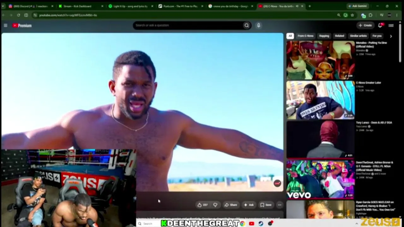This screenshot has width=404, height=227.
Task: Click the Ask button under the video
Action: tap(248, 205)
